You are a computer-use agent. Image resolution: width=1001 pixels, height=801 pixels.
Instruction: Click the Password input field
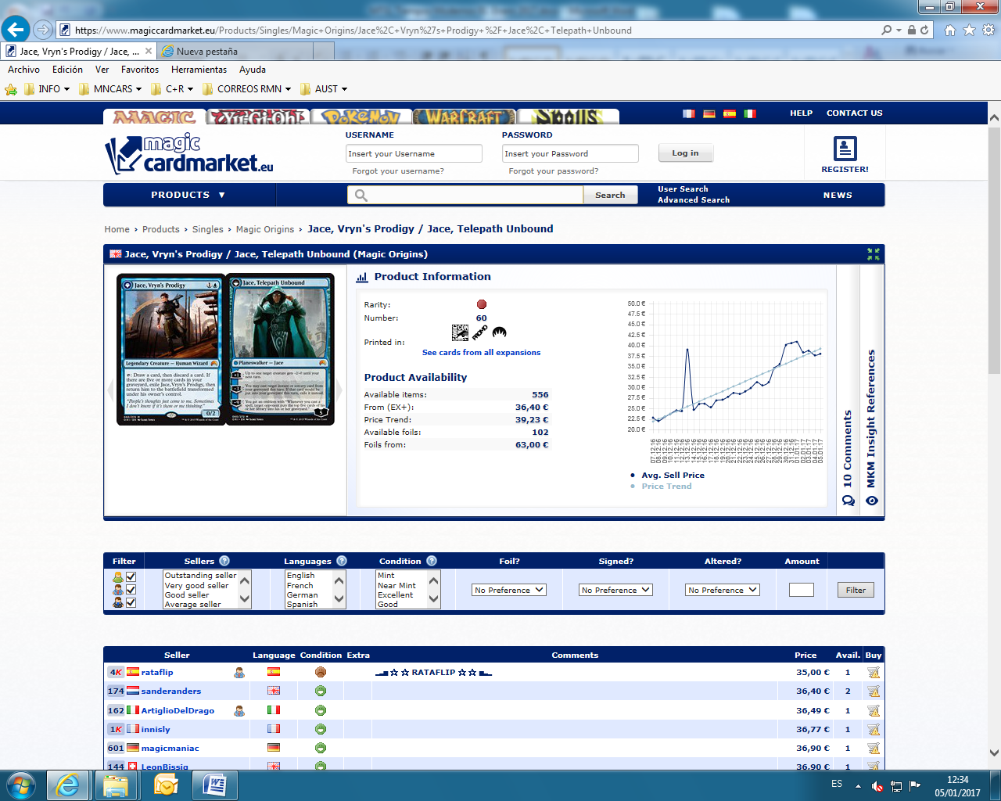click(x=570, y=153)
